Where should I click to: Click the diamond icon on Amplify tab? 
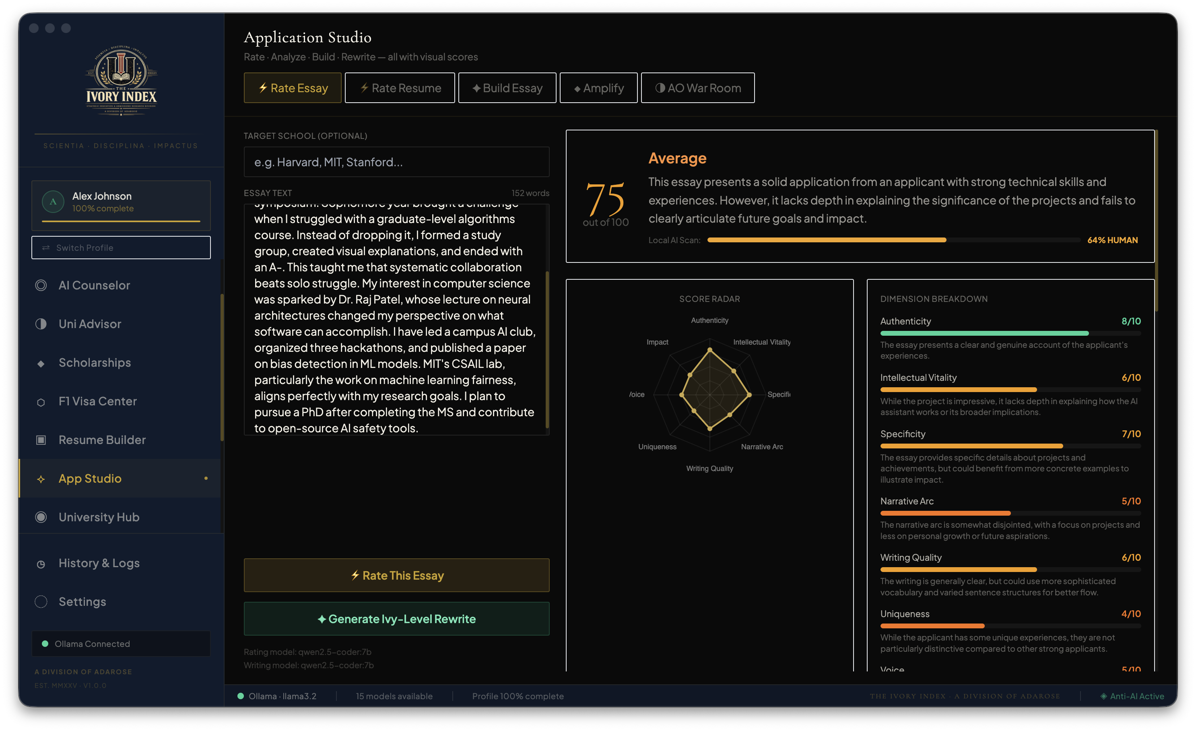[577, 89]
